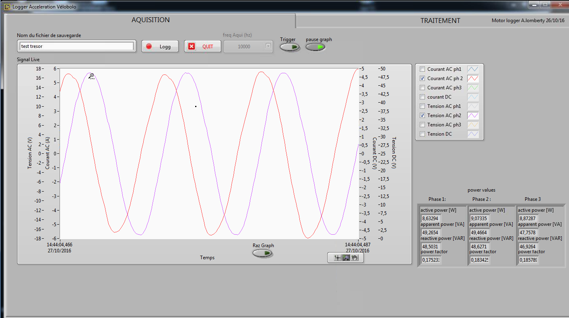Screen dimensions: 569x318
Task: Click the Tension DC legend label
Action: [x=439, y=134]
